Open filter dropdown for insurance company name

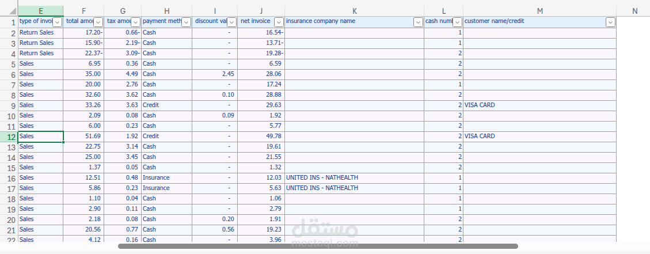coord(419,22)
